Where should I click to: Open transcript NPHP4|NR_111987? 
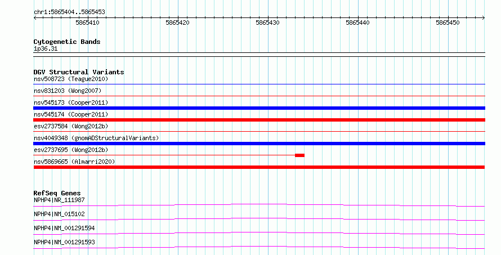59,200
